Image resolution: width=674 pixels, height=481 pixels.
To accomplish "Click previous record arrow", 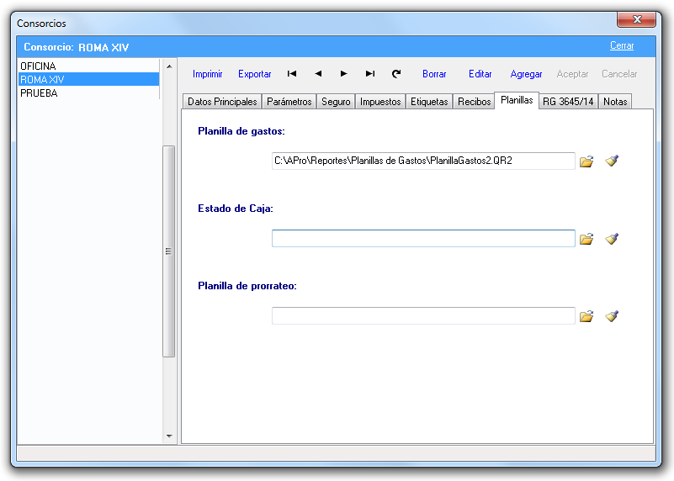I will [318, 74].
